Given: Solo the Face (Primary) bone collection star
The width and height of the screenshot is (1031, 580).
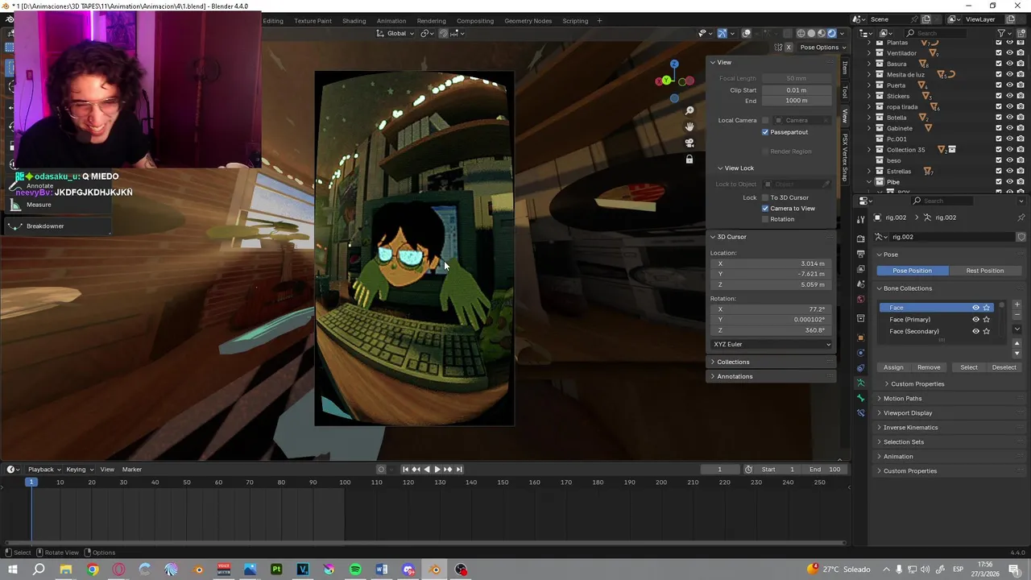Looking at the screenshot, I should pyautogui.click(x=986, y=320).
